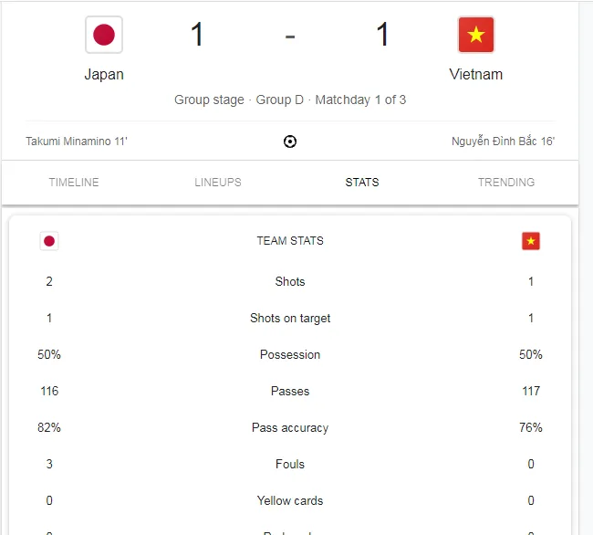Click the Pass accuracy row label
593x535 pixels.
pos(290,427)
